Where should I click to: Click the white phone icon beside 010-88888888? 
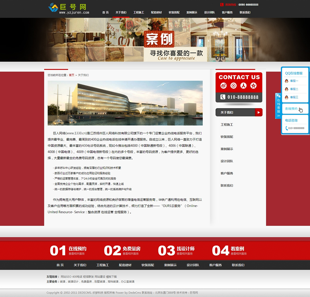[x=223, y=97]
